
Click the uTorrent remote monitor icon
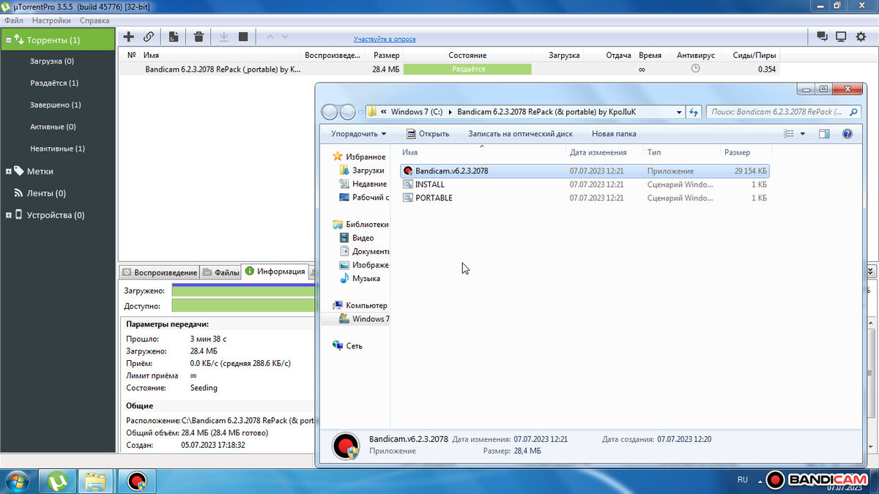[841, 37]
